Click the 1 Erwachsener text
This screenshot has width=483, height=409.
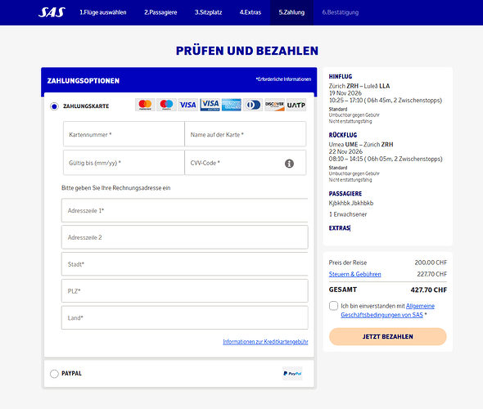tap(348, 214)
